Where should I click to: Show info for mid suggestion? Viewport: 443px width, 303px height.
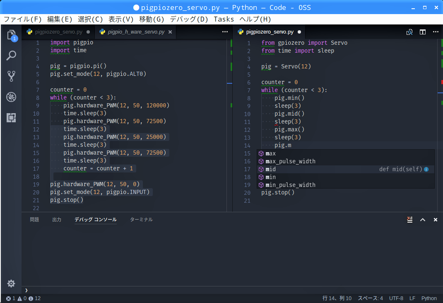tap(426, 170)
